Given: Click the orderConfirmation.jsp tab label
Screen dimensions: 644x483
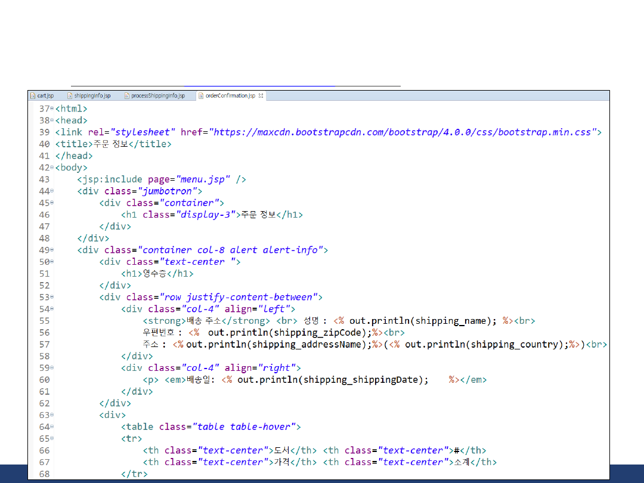Looking at the screenshot, I should [x=230, y=96].
